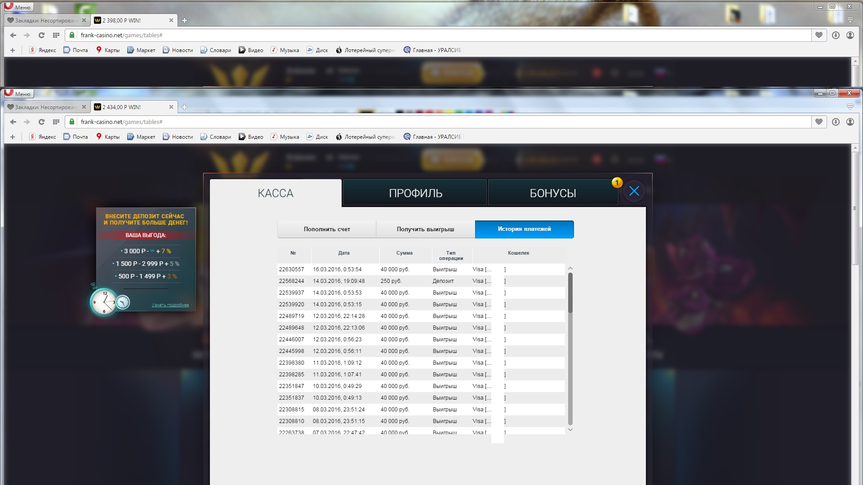Open Видео bookmark in front window
Viewport: 863px width, 485px height.
click(x=251, y=137)
